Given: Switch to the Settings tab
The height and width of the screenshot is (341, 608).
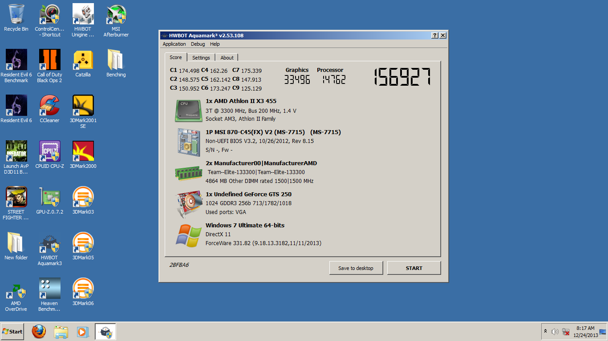Looking at the screenshot, I should coord(201,58).
